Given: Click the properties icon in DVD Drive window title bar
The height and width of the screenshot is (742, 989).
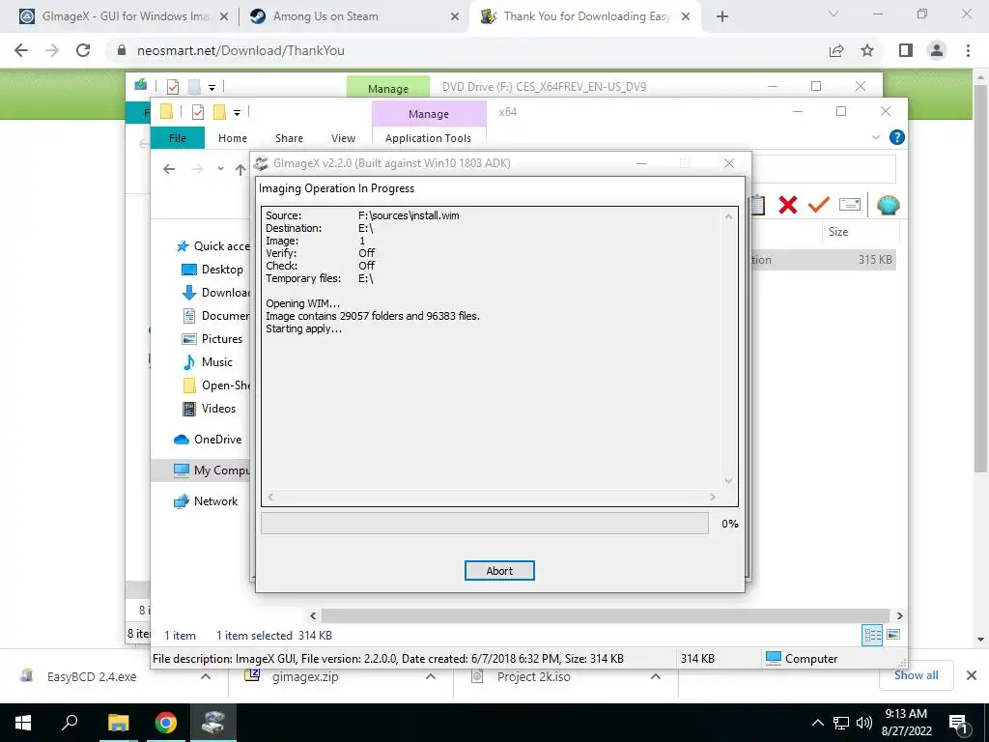Looking at the screenshot, I should tap(172, 87).
